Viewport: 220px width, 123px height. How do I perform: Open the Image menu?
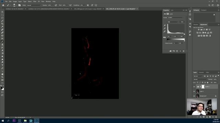pyautogui.click(x=15, y=1)
